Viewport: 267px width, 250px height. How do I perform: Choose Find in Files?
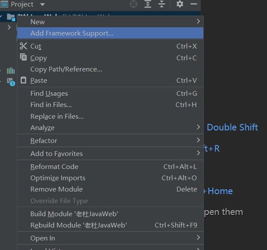click(51, 105)
